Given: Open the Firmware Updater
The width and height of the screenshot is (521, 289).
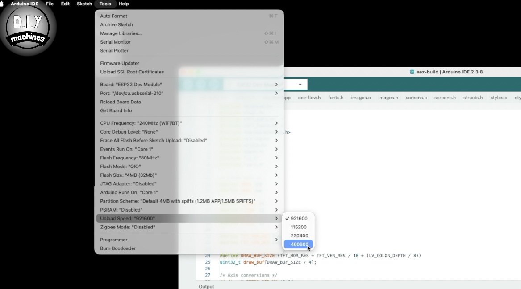Looking at the screenshot, I should tap(189, 63).
